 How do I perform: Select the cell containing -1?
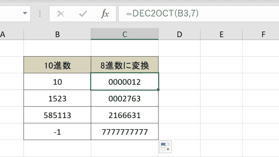tap(57, 132)
